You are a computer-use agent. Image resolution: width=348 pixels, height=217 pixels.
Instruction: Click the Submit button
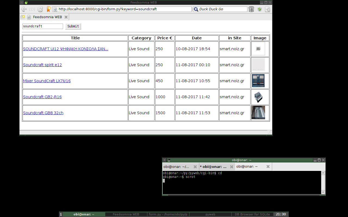[73, 26]
